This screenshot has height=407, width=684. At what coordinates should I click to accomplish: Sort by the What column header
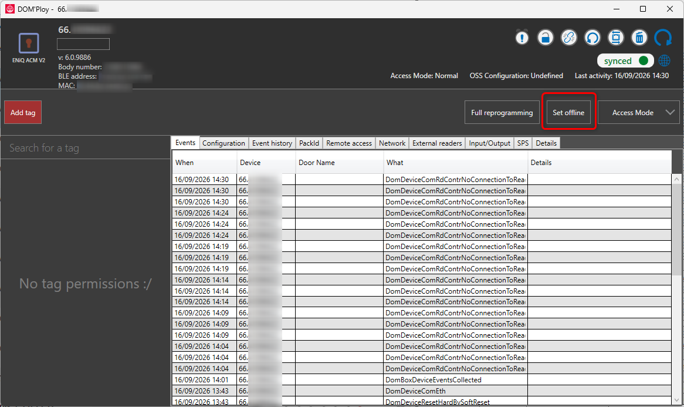[x=455, y=163]
